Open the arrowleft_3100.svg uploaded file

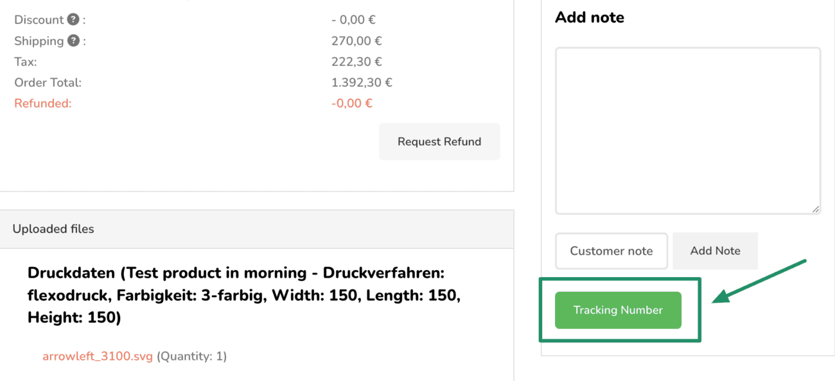pos(98,356)
